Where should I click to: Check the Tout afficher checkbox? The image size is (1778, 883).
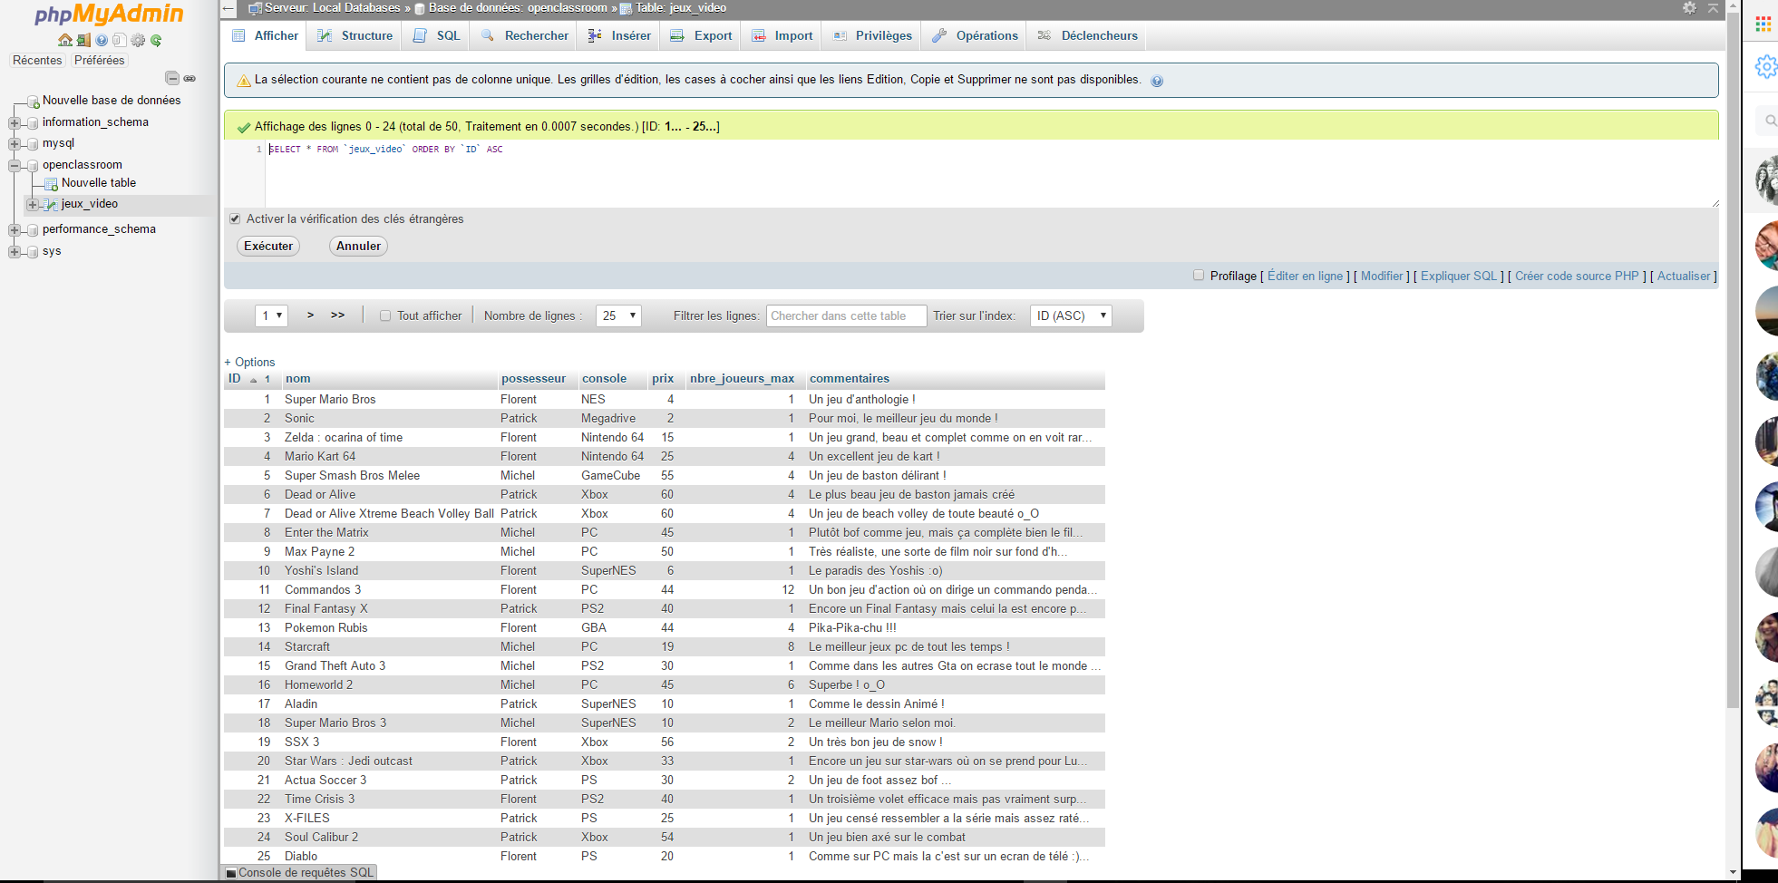click(x=385, y=315)
